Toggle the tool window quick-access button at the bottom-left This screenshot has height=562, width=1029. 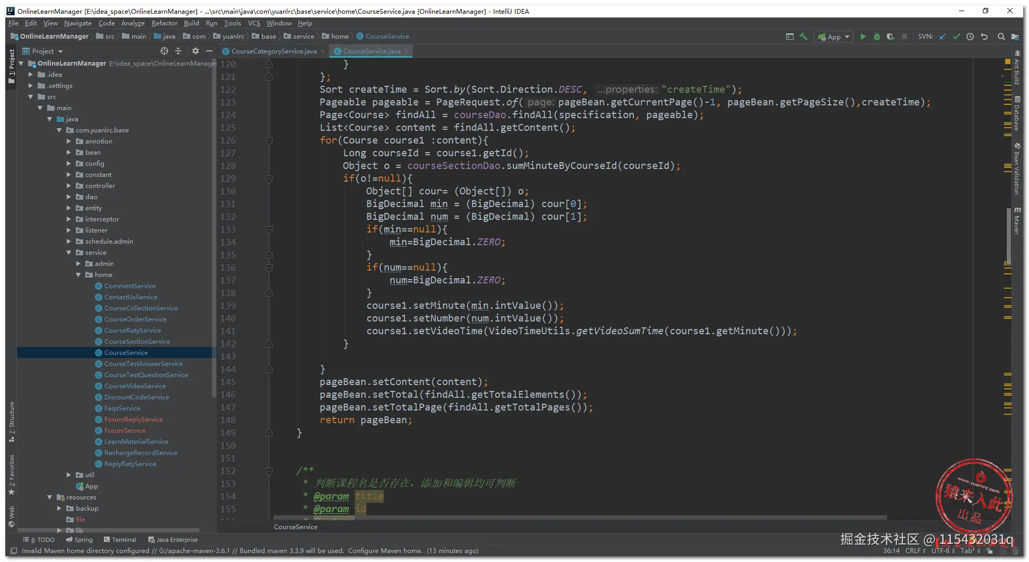click(14, 551)
